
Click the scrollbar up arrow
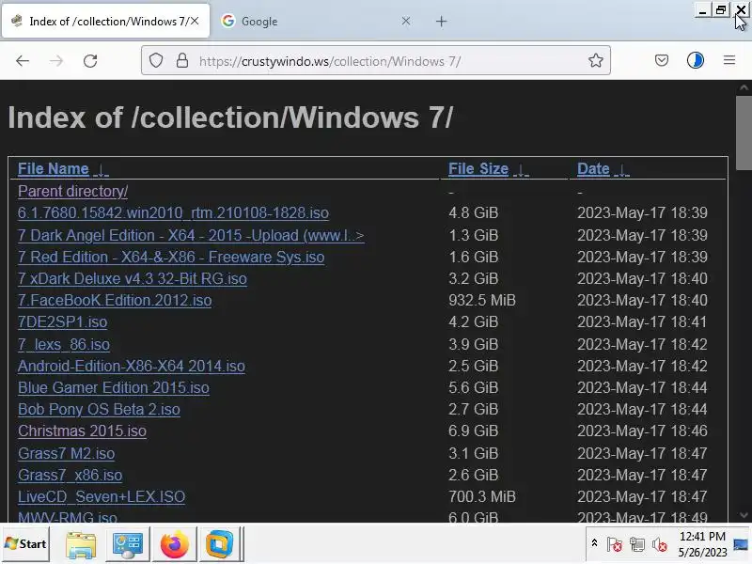point(744,87)
